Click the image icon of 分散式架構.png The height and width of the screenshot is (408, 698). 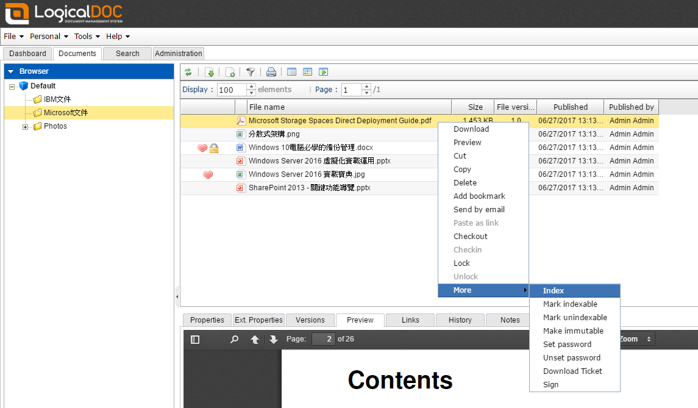pos(240,134)
